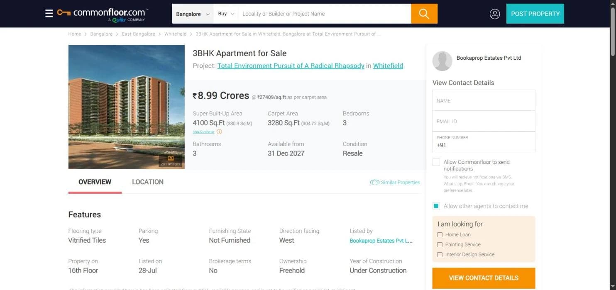The width and height of the screenshot is (616, 290).
Task: Switch to the OVERVIEW tab
Action: coord(95,182)
